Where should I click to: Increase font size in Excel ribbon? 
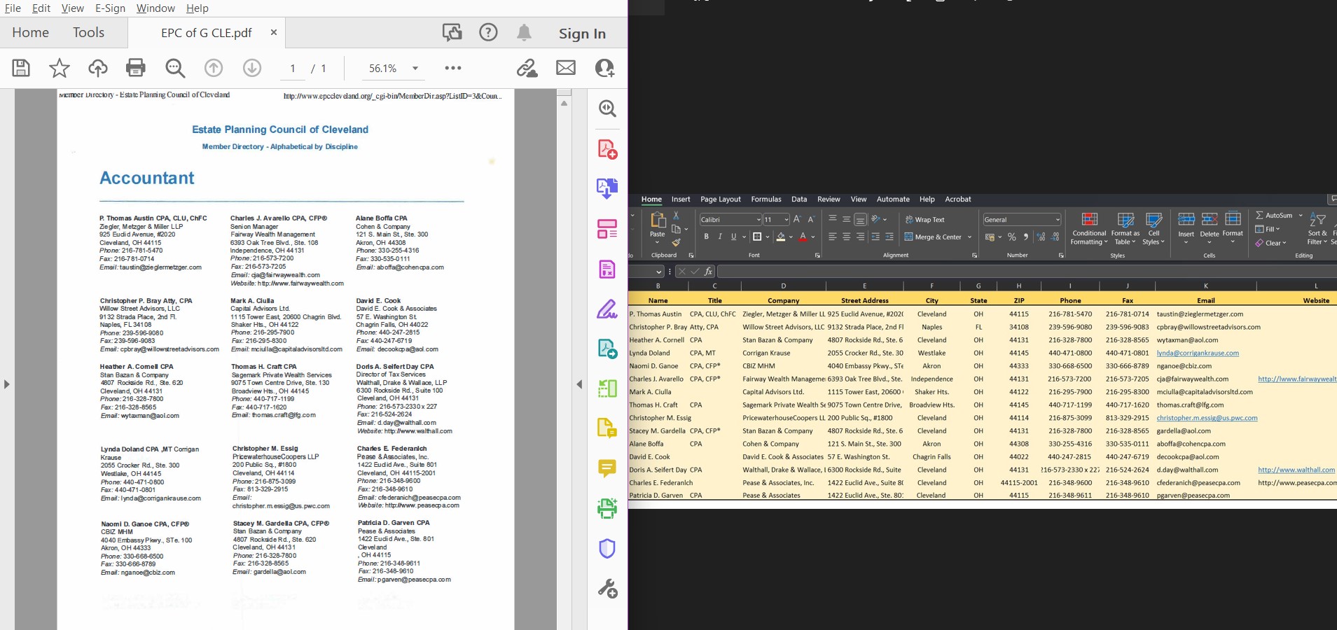point(797,219)
